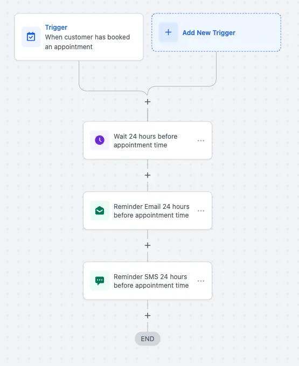This screenshot has width=299, height=366.
Task: Add a step after the Wait 24 hours action
Action: click(148, 175)
